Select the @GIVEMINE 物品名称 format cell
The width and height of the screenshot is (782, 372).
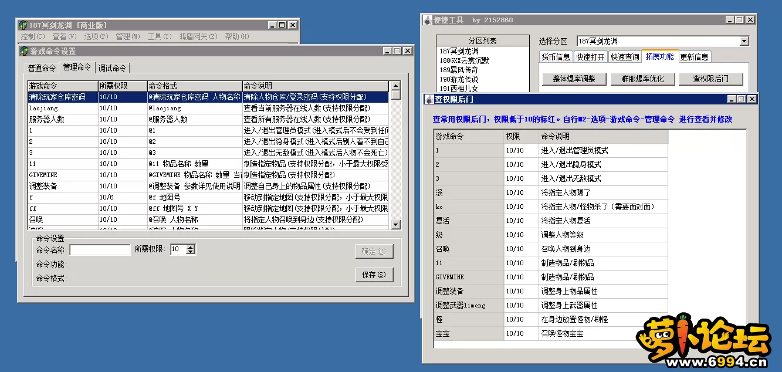[194, 175]
